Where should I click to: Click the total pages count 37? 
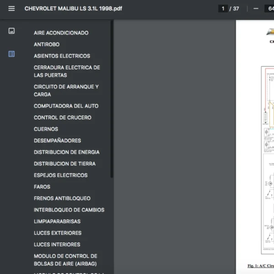(x=236, y=9)
